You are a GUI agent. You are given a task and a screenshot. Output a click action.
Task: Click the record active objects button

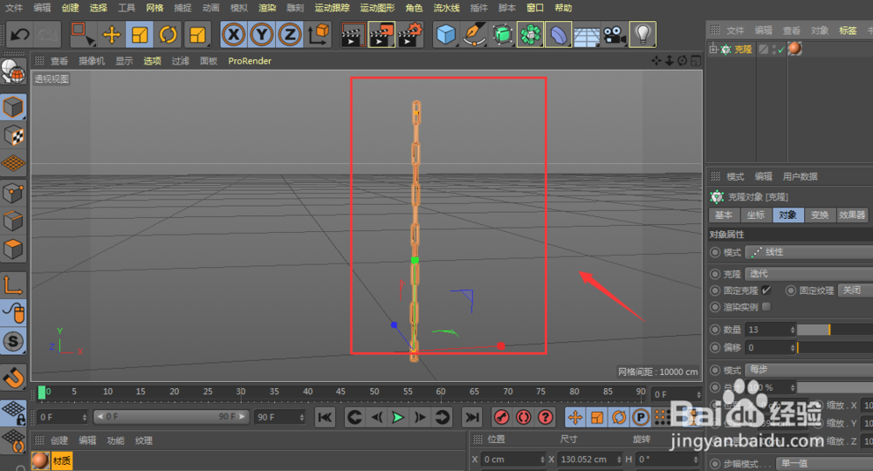pyautogui.click(x=502, y=417)
